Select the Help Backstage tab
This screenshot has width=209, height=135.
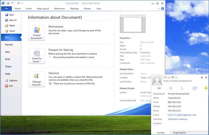coord(8,74)
